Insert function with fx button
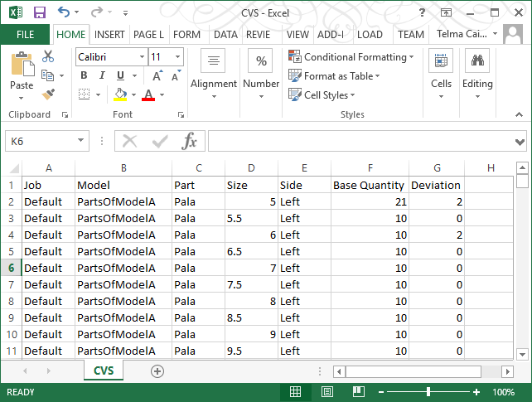Viewport: 532px width, 402px height. [x=189, y=141]
